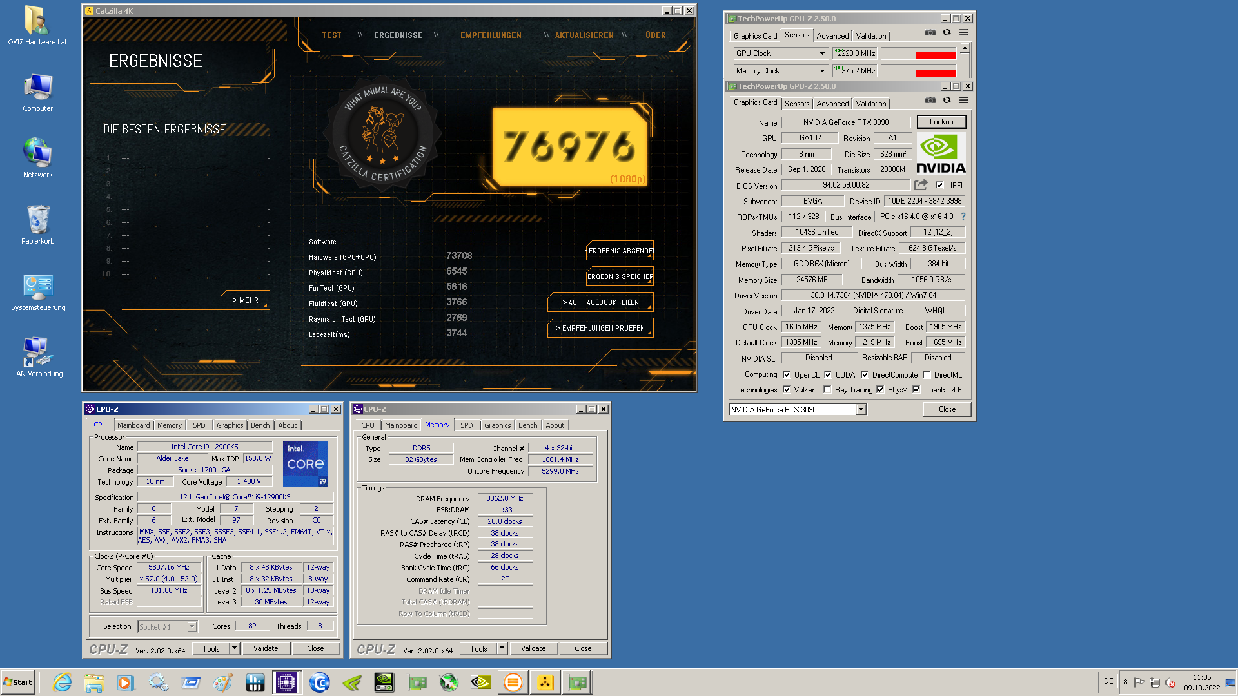
Task: Select the Computer desktop icon
Action: click(37, 92)
